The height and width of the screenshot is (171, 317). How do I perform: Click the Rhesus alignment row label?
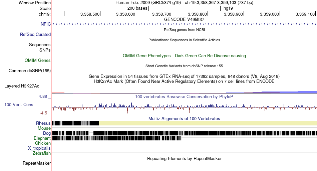tap(43, 123)
